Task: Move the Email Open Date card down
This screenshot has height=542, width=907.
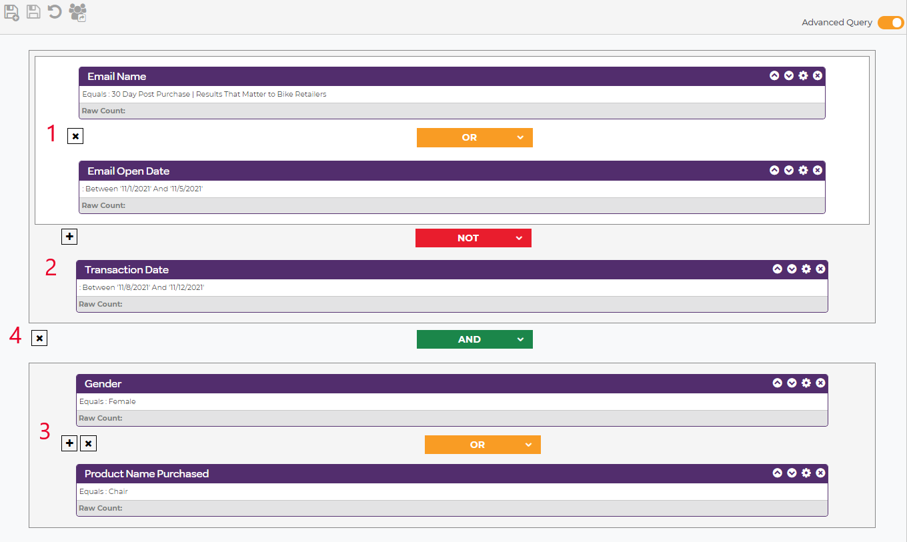Action: point(789,171)
